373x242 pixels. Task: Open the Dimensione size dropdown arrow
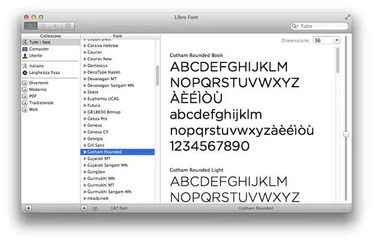click(337, 40)
